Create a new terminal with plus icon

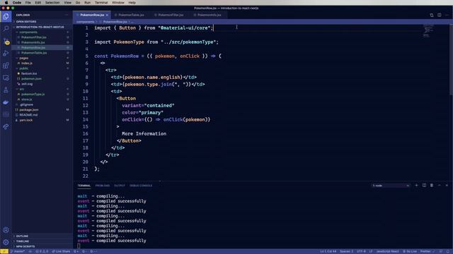pos(416,186)
